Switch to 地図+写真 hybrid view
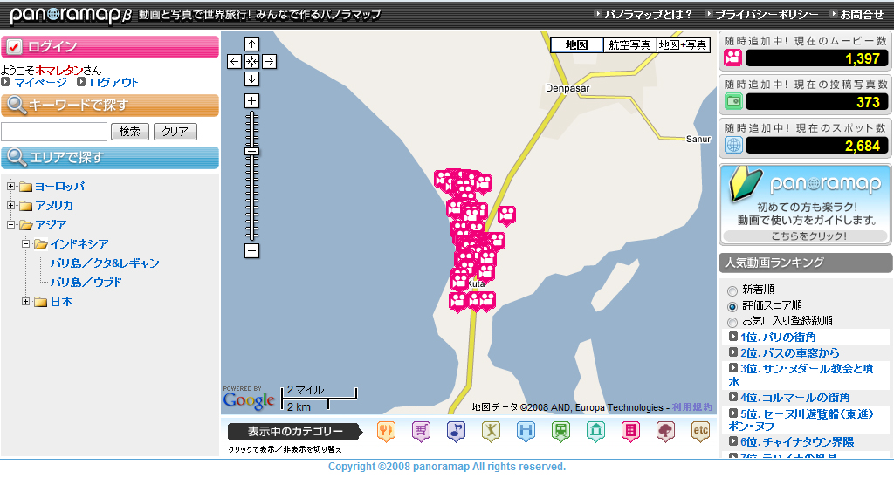The image size is (894, 478). 683,45
